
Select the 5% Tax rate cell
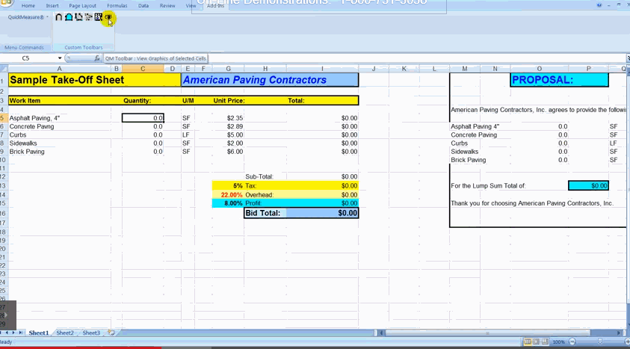pyautogui.click(x=228, y=185)
